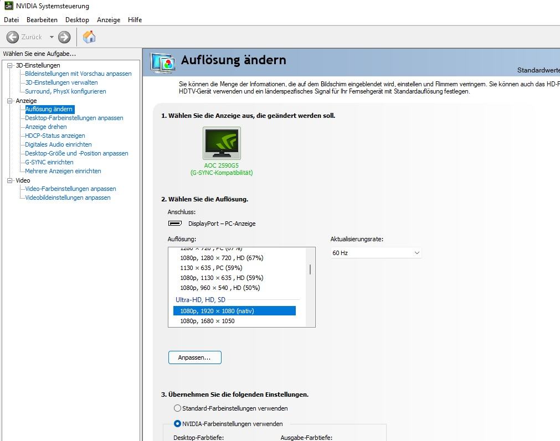This screenshot has height=441, width=560.
Task: Collapse the Video tree node
Action: pos(9,180)
